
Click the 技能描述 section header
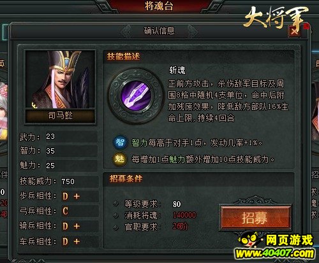[x=124, y=57]
